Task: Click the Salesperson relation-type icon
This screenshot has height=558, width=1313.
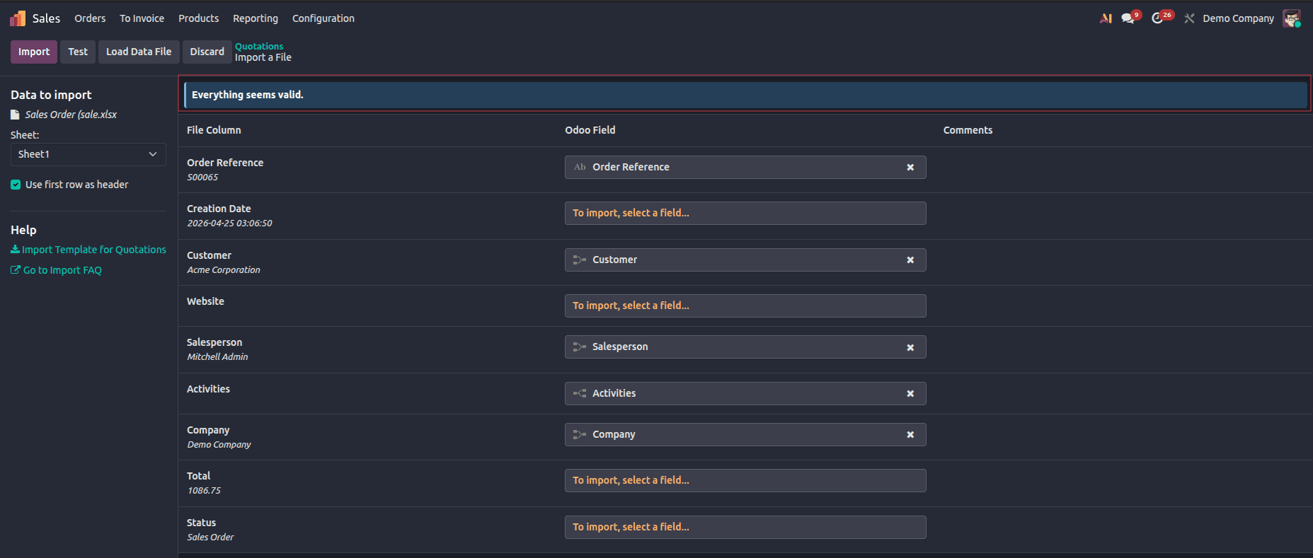Action: point(580,347)
